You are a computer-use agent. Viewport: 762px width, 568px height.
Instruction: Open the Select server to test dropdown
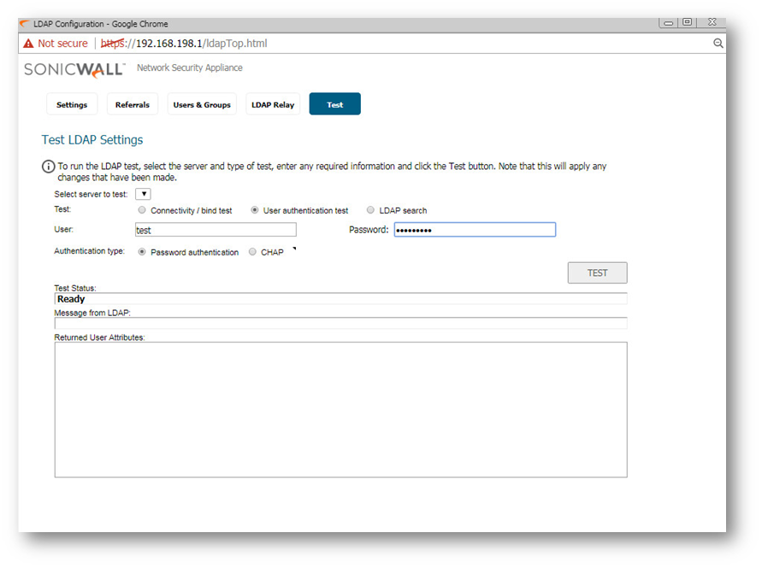click(143, 194)
